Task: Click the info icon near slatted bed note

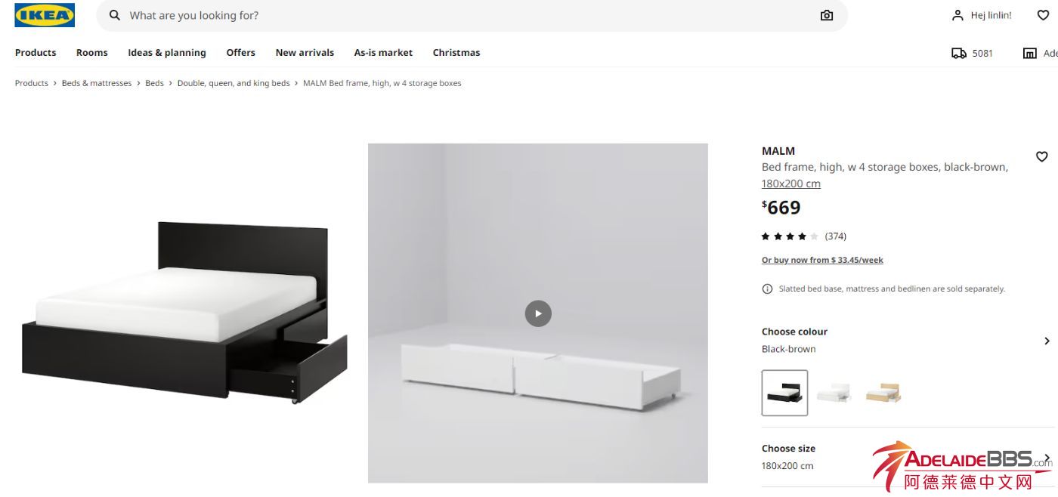Action: pyautogui.click(x=767, y=289)
